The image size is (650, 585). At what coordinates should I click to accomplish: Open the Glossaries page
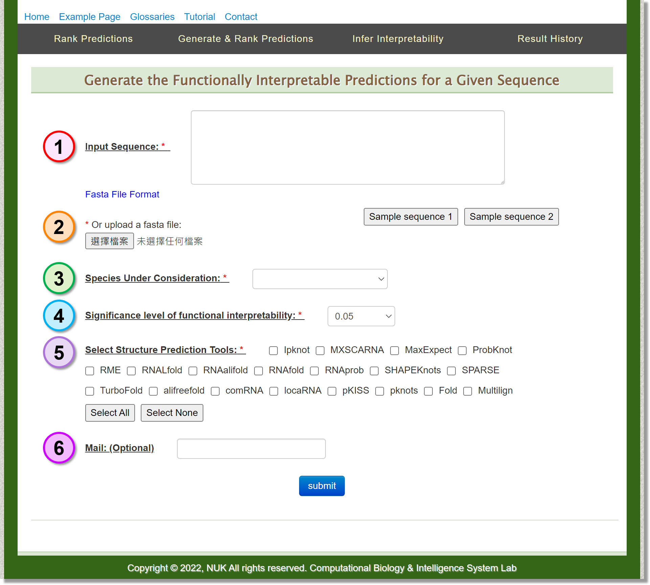point(152,17)
